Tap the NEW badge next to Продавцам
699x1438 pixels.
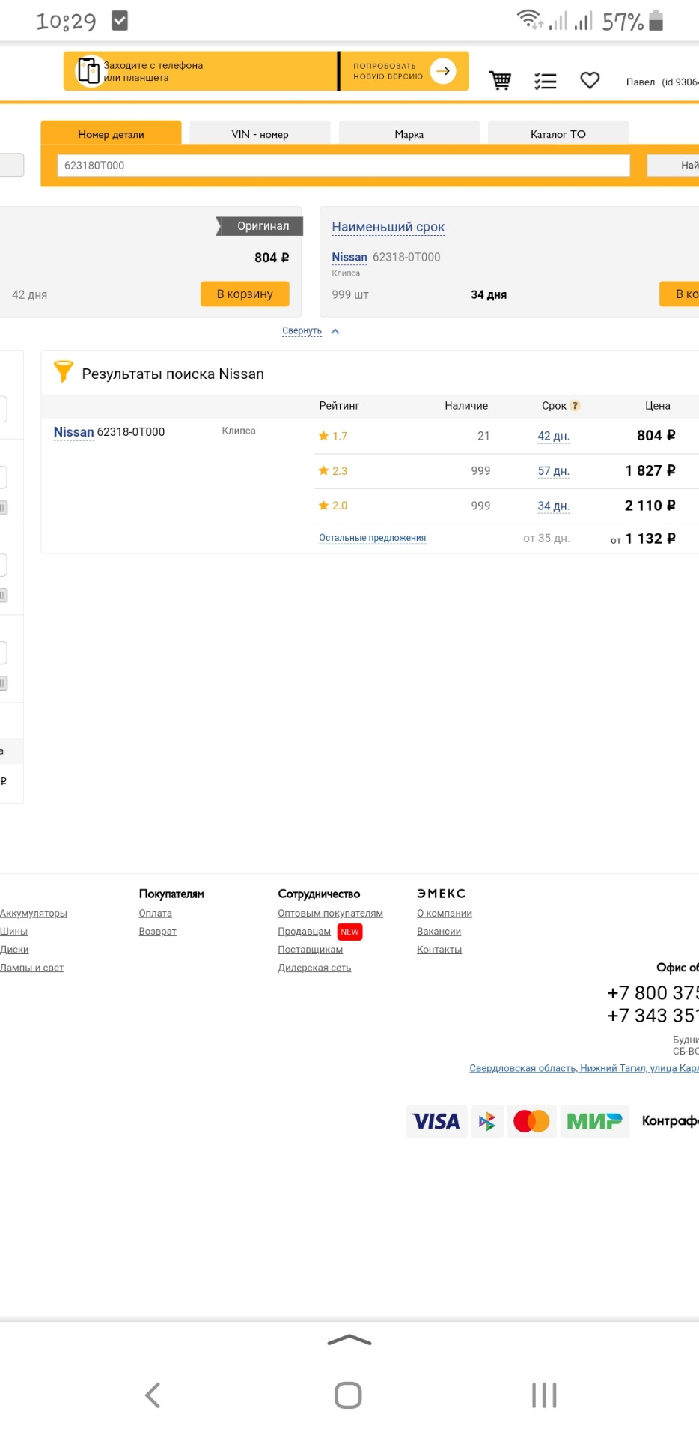point(350,932)
